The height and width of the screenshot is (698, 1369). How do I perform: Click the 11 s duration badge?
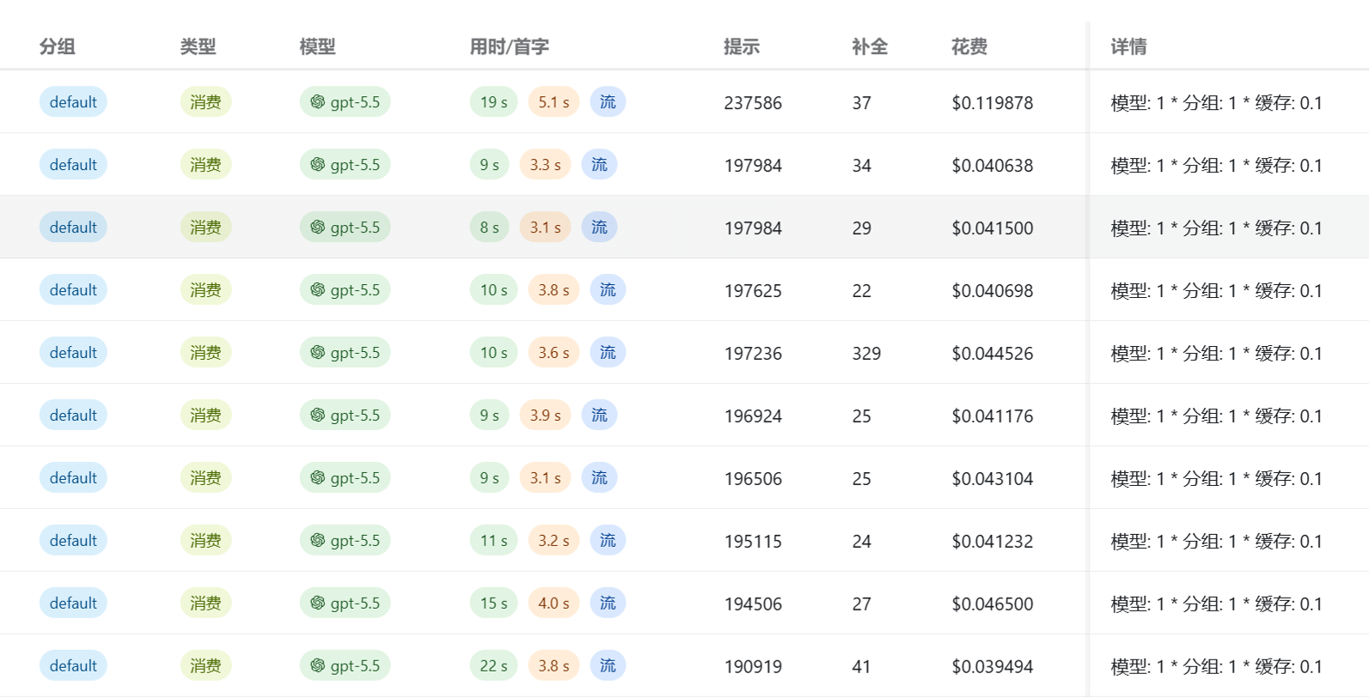[493, 540]
